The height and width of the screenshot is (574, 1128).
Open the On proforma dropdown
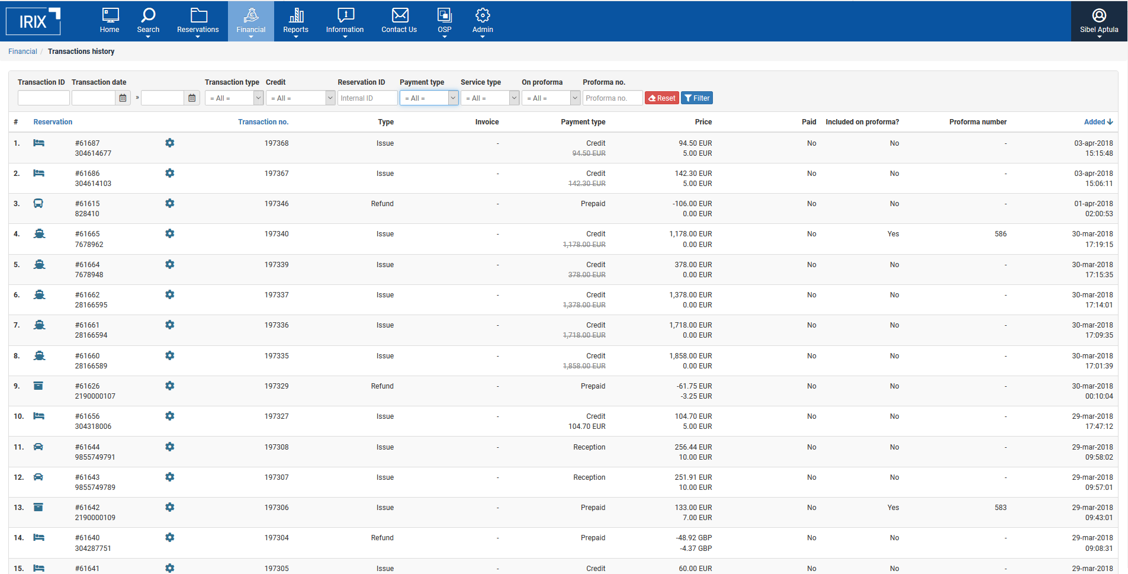(x=551, y=98)
